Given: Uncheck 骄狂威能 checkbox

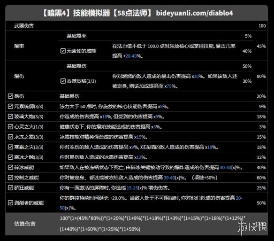Looking at the screenshot, I should coord(10,187).
